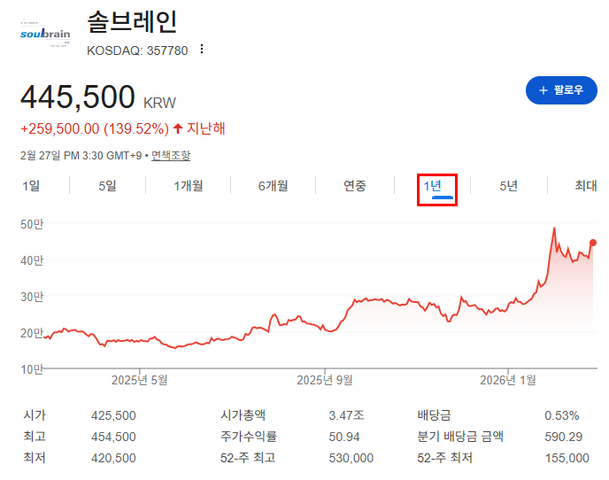
Task: Click the 시가총액 label
Action: pyautogui.click(x=243, y=415)
